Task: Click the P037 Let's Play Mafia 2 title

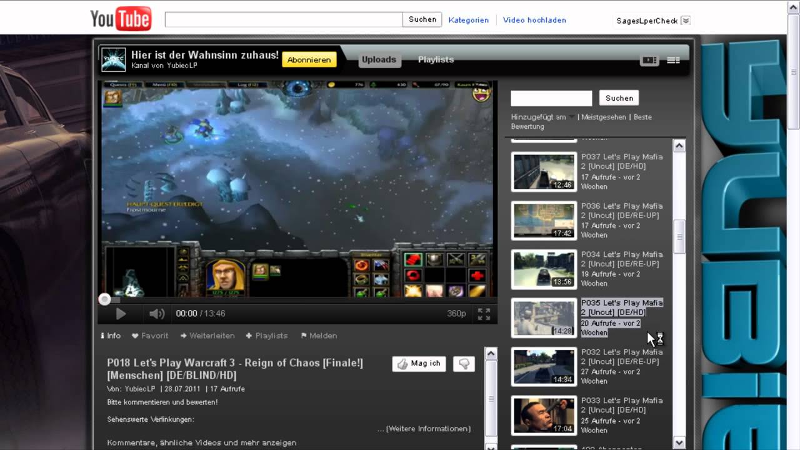Action: point(622,162)
